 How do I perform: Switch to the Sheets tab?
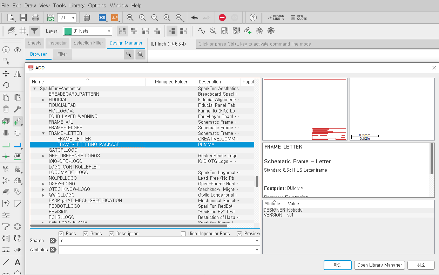point(34,43)
